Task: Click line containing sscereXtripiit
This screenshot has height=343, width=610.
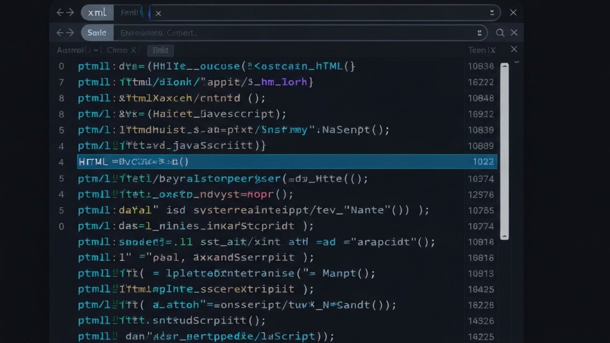Action: coord(195,289)
